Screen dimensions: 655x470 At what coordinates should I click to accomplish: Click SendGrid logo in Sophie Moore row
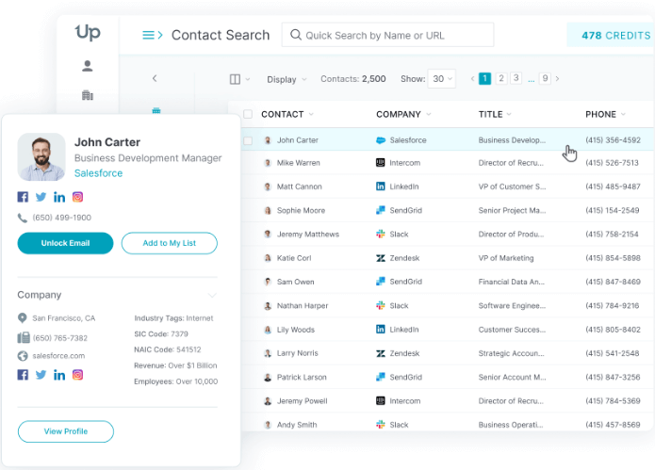(380, 210)
